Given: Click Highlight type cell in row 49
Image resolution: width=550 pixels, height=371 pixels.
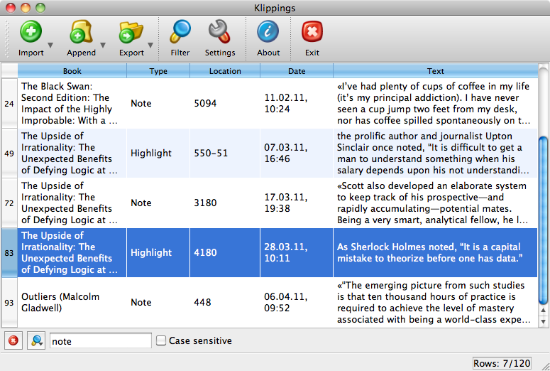Looking at the screenshot, I should pyautogui.click(x=158, y=154).
